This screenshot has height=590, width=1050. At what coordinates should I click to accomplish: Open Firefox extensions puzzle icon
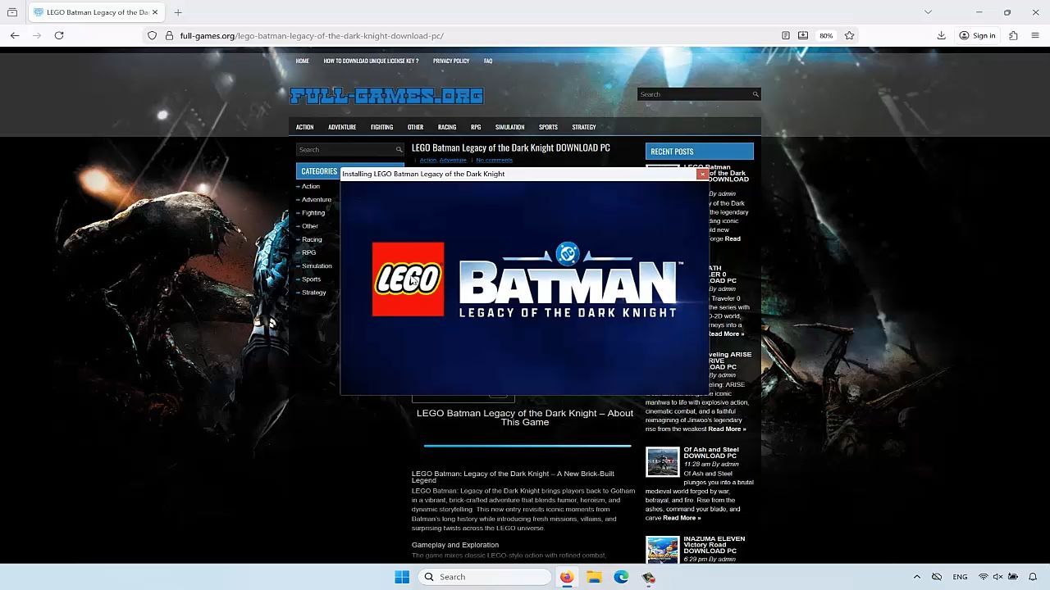click(x=1013, y=35)
